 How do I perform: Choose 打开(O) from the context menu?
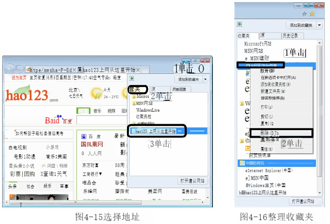click(268, 70)
